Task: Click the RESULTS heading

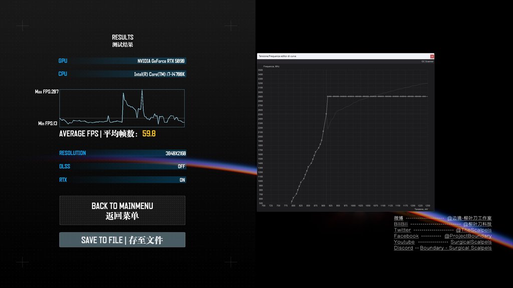Action: (x=123, y=37)
